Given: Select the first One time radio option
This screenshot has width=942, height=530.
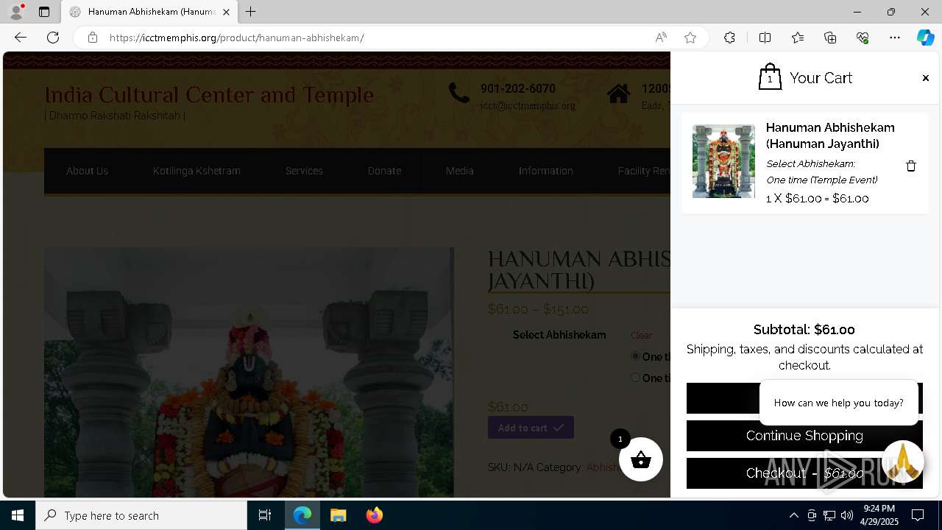Looking at the screenshot, I should coord(635,356).
